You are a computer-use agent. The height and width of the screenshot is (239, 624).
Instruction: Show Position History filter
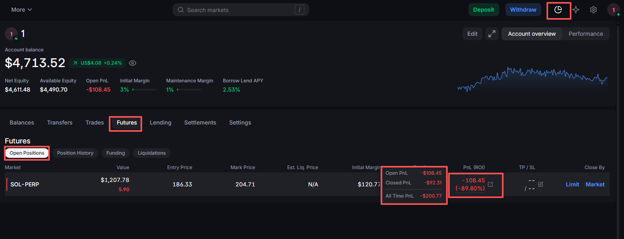pos(75,153)
